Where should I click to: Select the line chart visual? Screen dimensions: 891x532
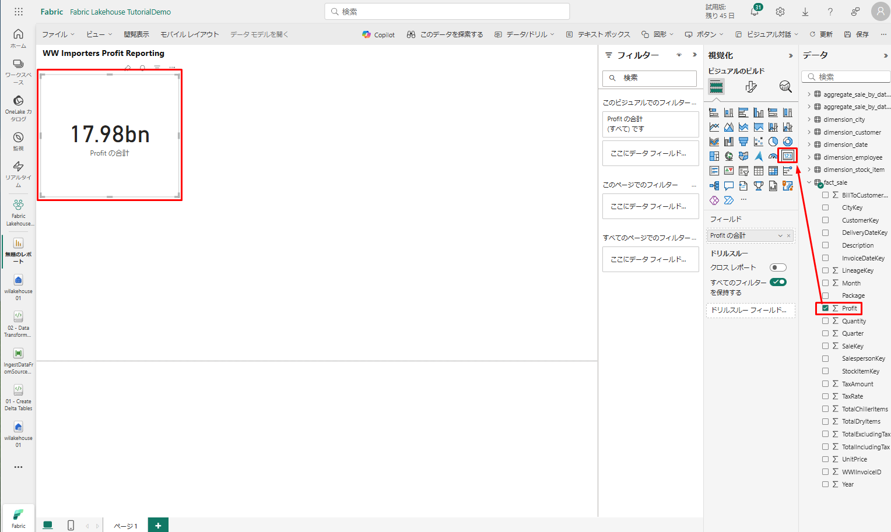click(x=714, y=127)
